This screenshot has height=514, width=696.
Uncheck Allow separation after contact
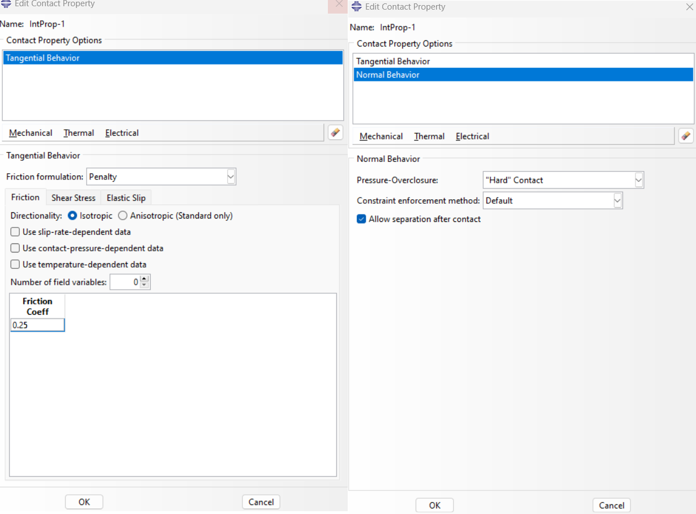coord(361,219)
